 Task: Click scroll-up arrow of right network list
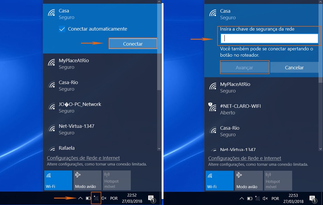point(320,2)
